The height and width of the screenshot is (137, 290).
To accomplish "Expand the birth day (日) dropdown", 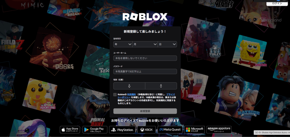I will coord(167,44).
